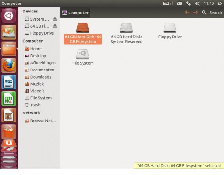Click the Computer location button in toolbar
The width and height of the screenshot is (224, 175).
75,13
